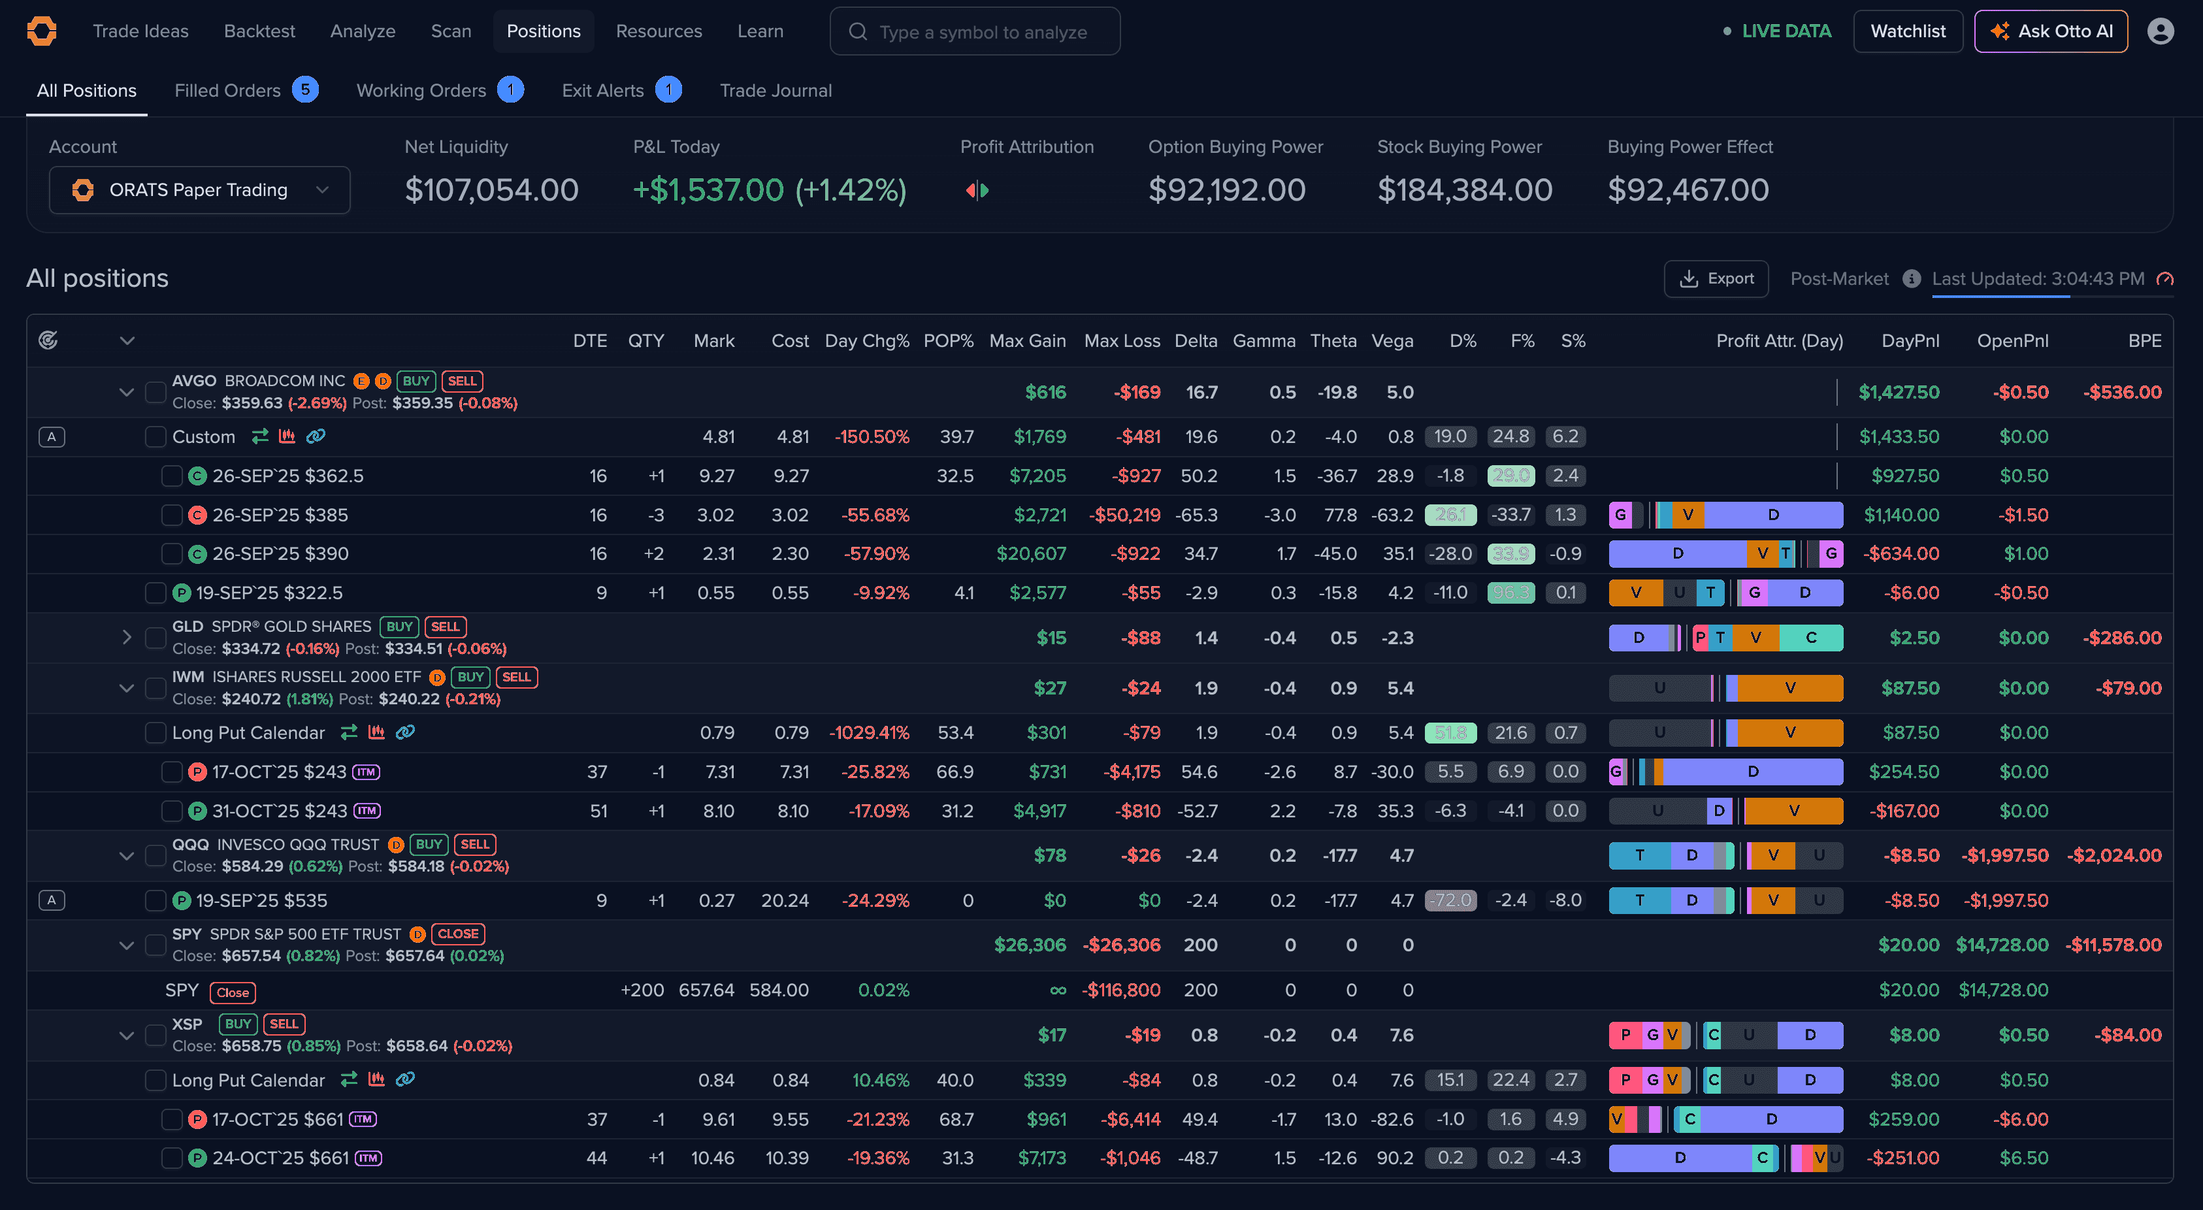The height and width of the screenshot is (1210, 2203).
Task: Collapse the IWM position group
Action: coord(127,687)
